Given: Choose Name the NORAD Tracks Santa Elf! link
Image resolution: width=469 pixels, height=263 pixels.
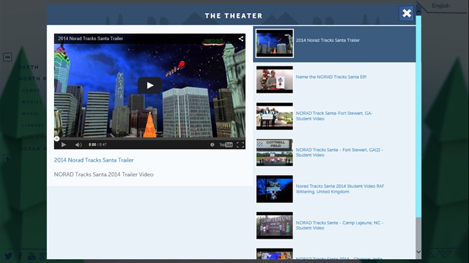Looking at the screenshot, I should click(331, 77).
